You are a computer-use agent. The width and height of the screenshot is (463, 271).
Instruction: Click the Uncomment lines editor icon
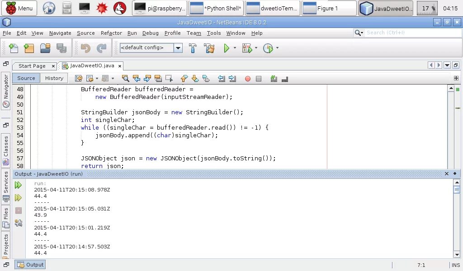pos(285,79)
